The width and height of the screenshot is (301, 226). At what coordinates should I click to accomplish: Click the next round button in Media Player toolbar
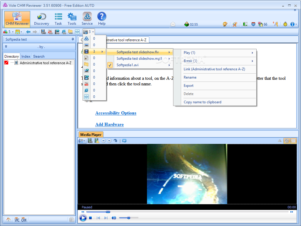point(109,141)
